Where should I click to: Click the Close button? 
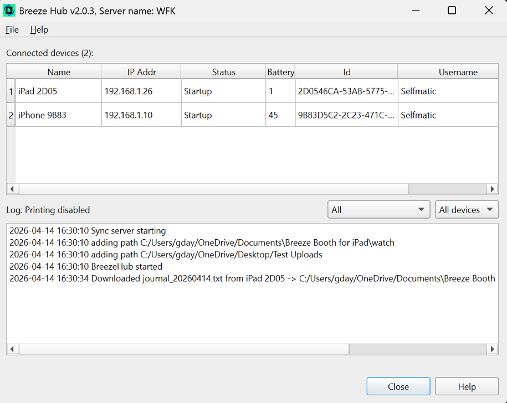398,386
